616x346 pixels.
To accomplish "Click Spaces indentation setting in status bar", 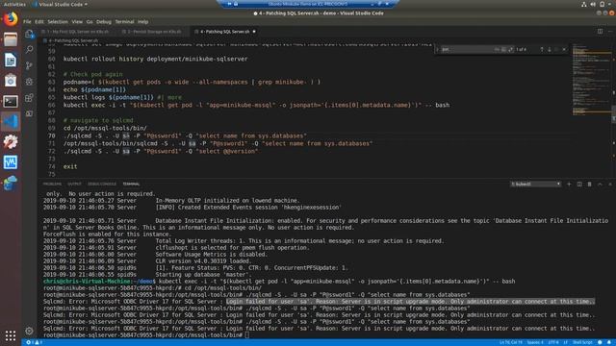I will (535, 342).
